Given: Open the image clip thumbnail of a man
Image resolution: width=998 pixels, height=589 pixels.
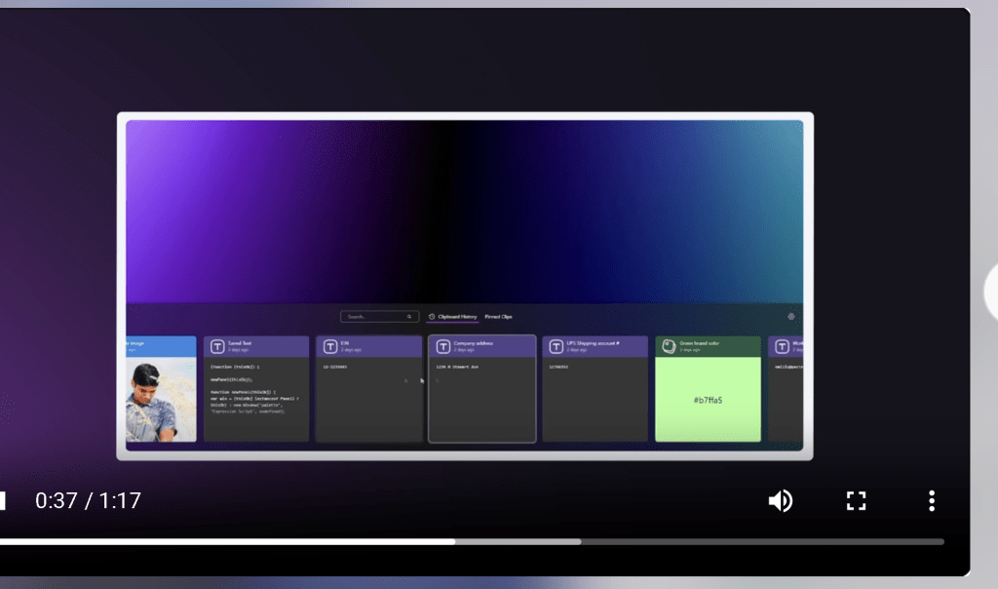Looking at the screenshot, I should coord(161,399).
